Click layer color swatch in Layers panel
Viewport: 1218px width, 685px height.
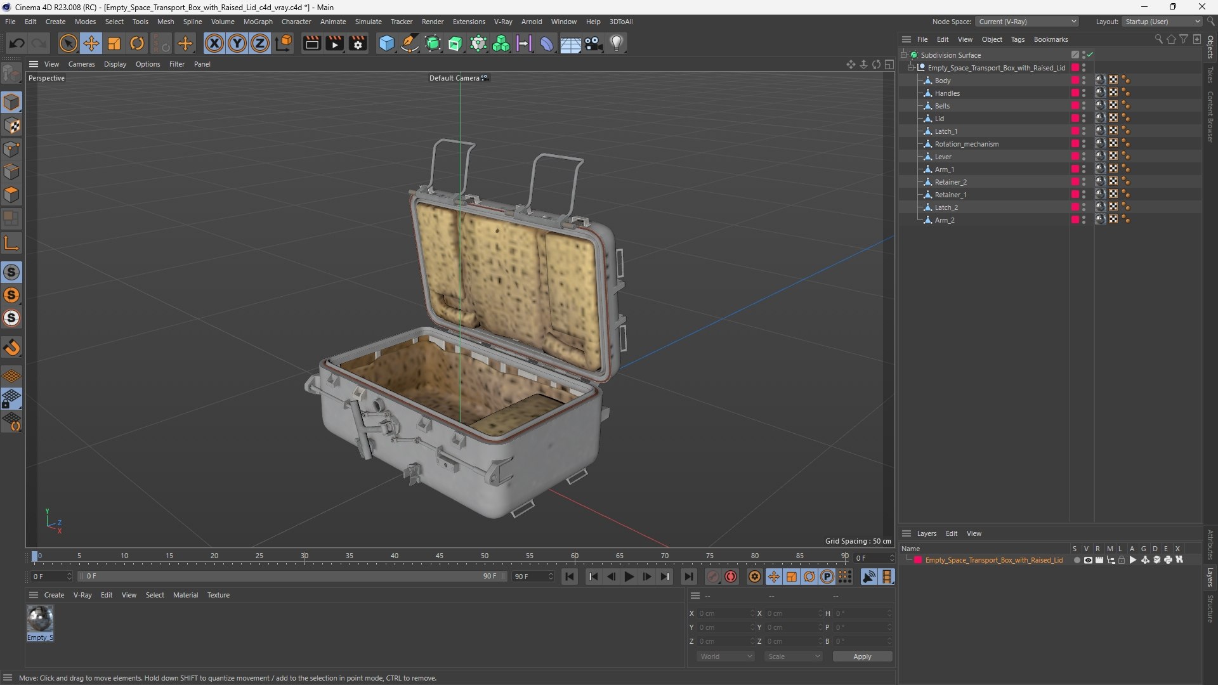click(918, 560)
